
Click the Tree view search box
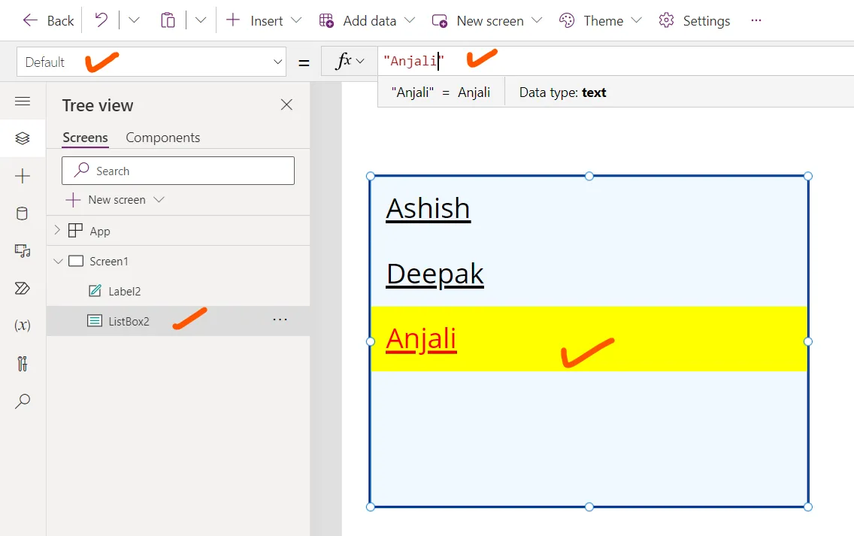tap(177, 171)
